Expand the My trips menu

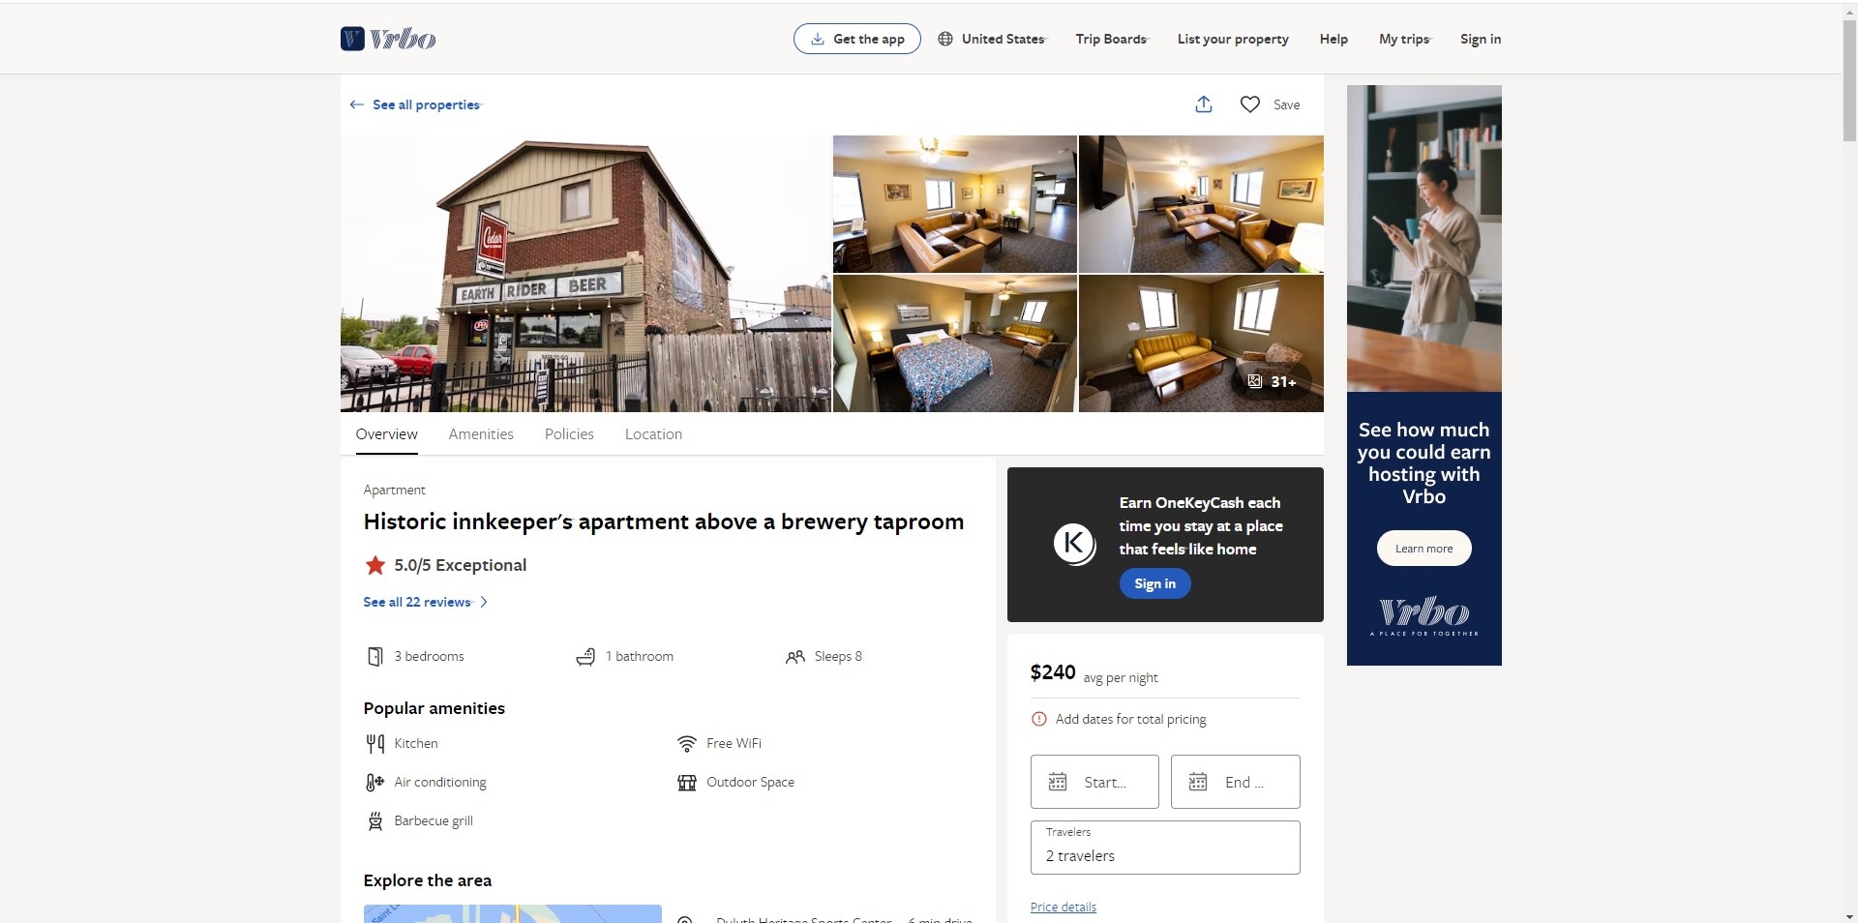(1405, 39)
